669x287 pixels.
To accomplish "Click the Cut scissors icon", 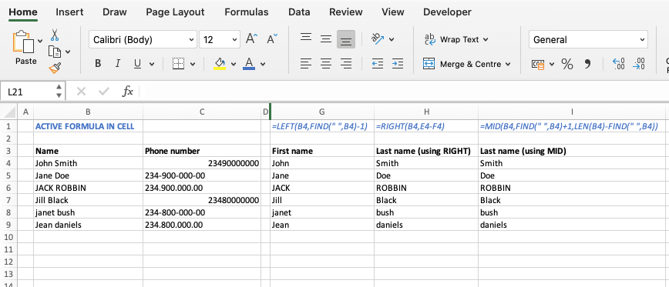I will 55,35.
